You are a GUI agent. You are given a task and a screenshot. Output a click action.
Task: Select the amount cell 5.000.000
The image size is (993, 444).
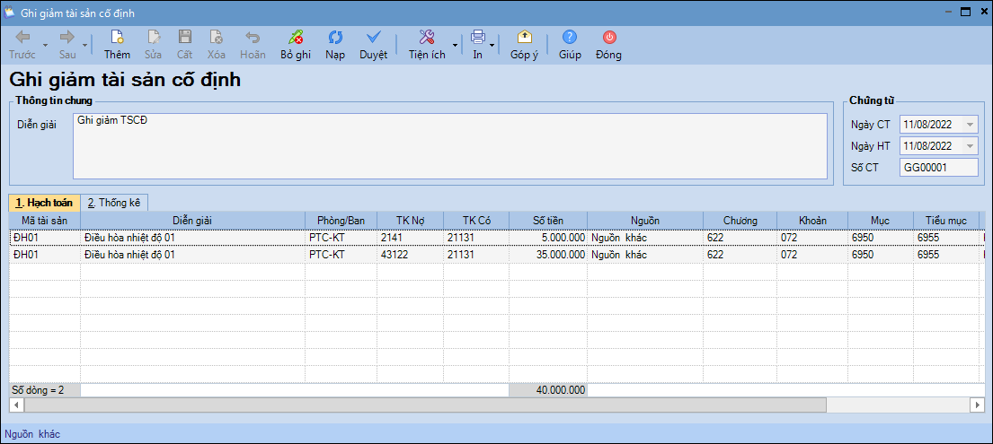(548, 238)
